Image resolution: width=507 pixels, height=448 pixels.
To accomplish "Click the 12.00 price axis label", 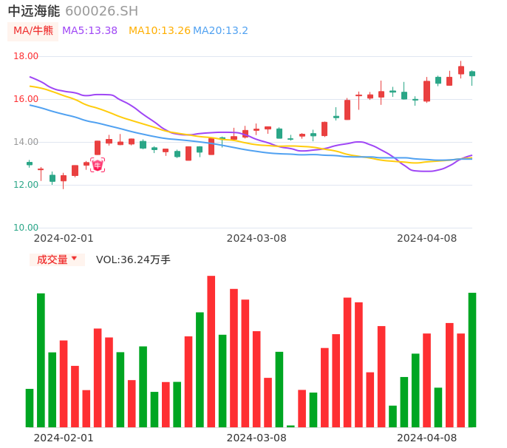I will tap(26, 185).
